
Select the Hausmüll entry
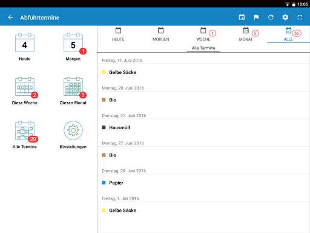click(x=203, y=127)
